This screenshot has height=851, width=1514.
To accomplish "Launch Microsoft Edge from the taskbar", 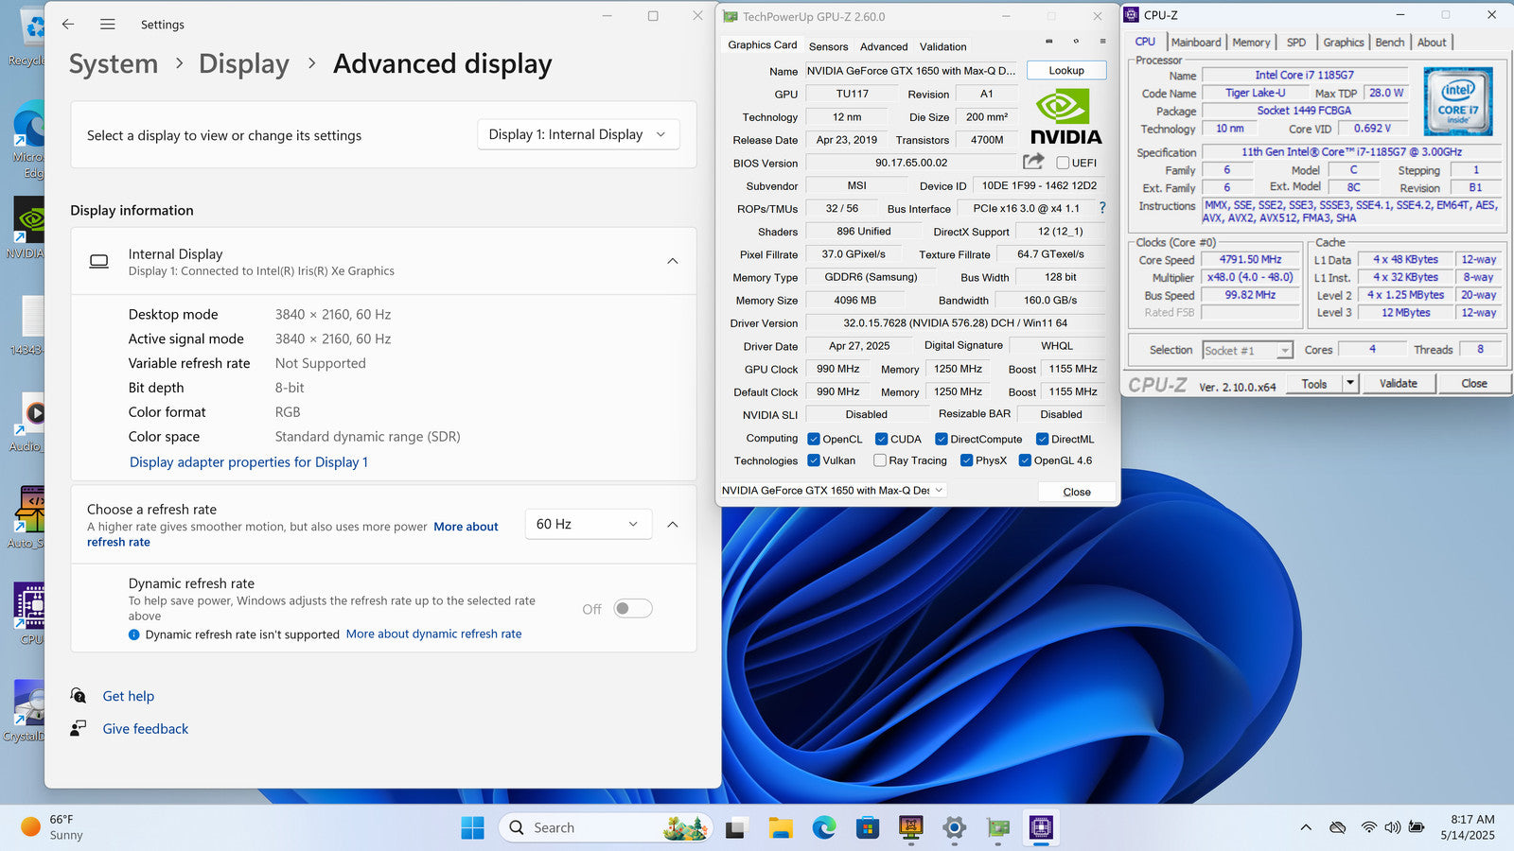I will (x=824, y=828).
